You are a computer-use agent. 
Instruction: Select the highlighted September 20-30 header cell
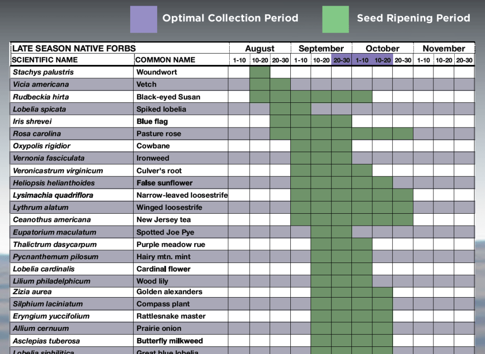point(341,60)
